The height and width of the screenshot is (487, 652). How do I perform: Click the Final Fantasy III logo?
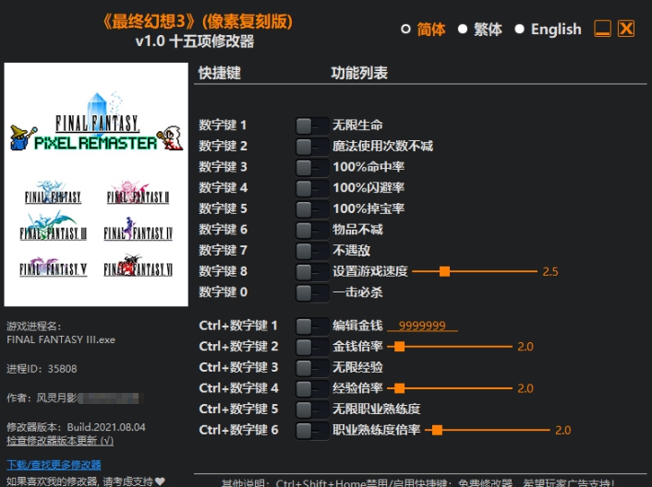54,227
